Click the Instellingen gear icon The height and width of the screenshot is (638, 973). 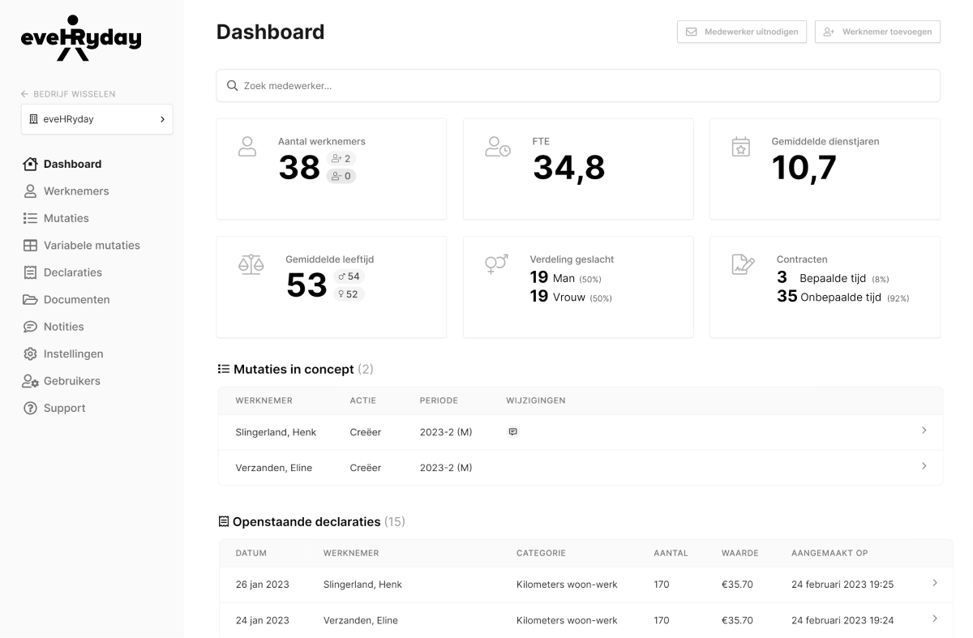(31, 354)
